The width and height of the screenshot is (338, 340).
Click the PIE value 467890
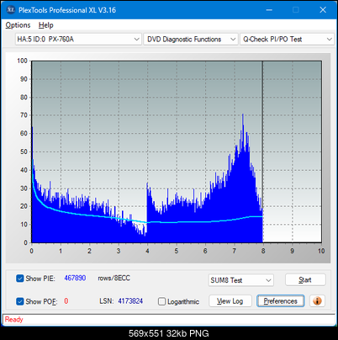(75, 278)
